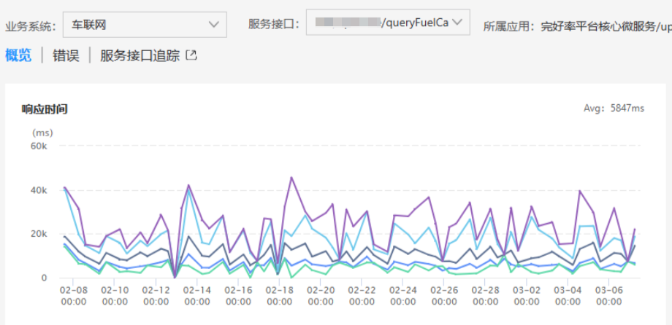672x325 pixels.
Task: Open the queryFuelCa service interface dropdown
Action: pyautogui.click(x=387, y=23)
